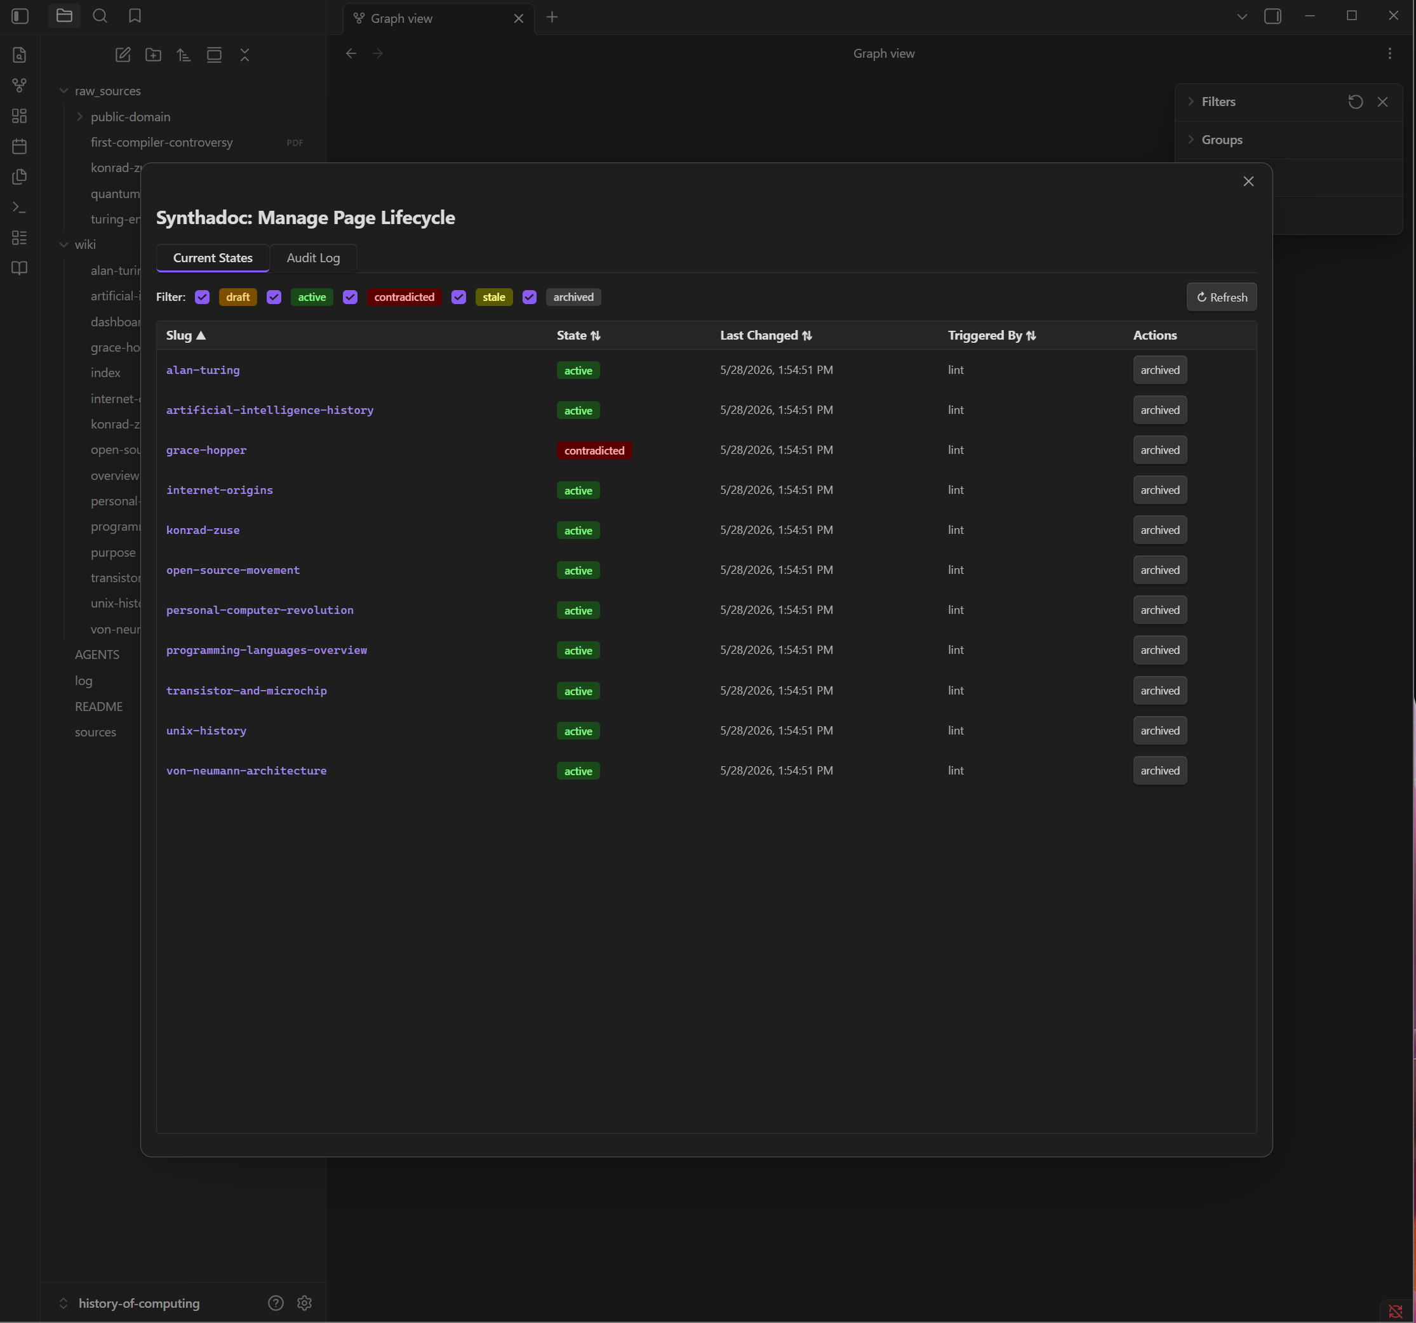Expand the Filters section

tap(1219, 102)
